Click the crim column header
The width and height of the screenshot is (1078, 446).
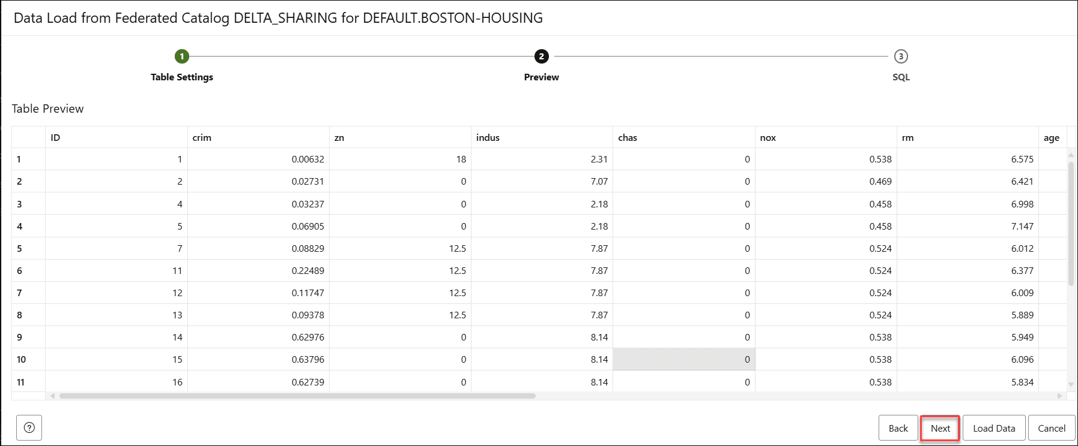click(202, 137)
